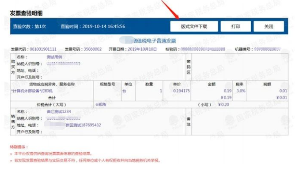Image resolution: width=299 pixels, height=169 pixels.
Task: Click the 版式文件下载 button
Action: 194,26
